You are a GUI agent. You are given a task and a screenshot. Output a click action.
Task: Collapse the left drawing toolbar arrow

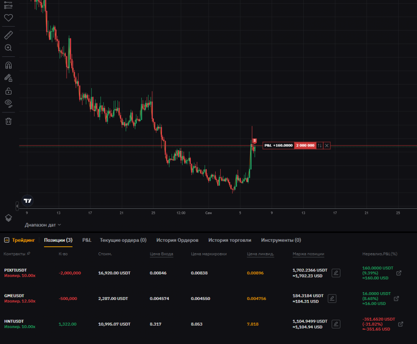click(17, 206)
